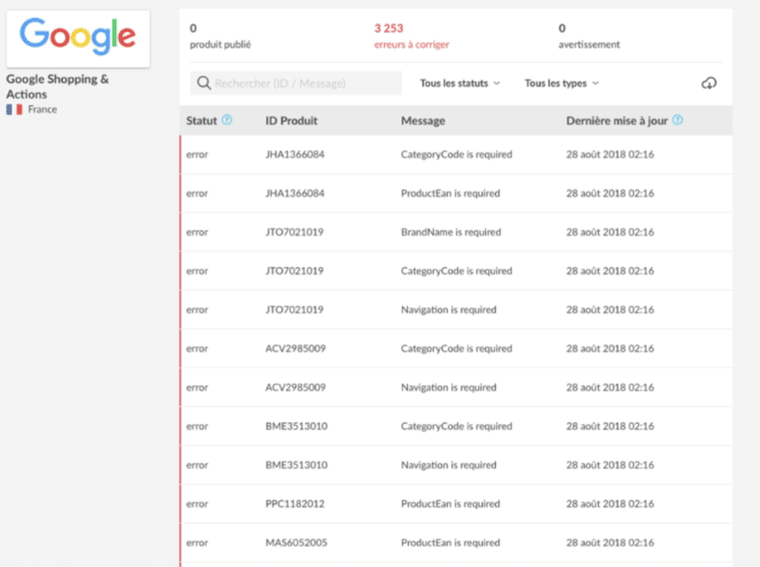This screenshot has width=760, height=567.
Task: Select JHA1366084 row with CategoryCode is required
Action: tap(456, 154)
